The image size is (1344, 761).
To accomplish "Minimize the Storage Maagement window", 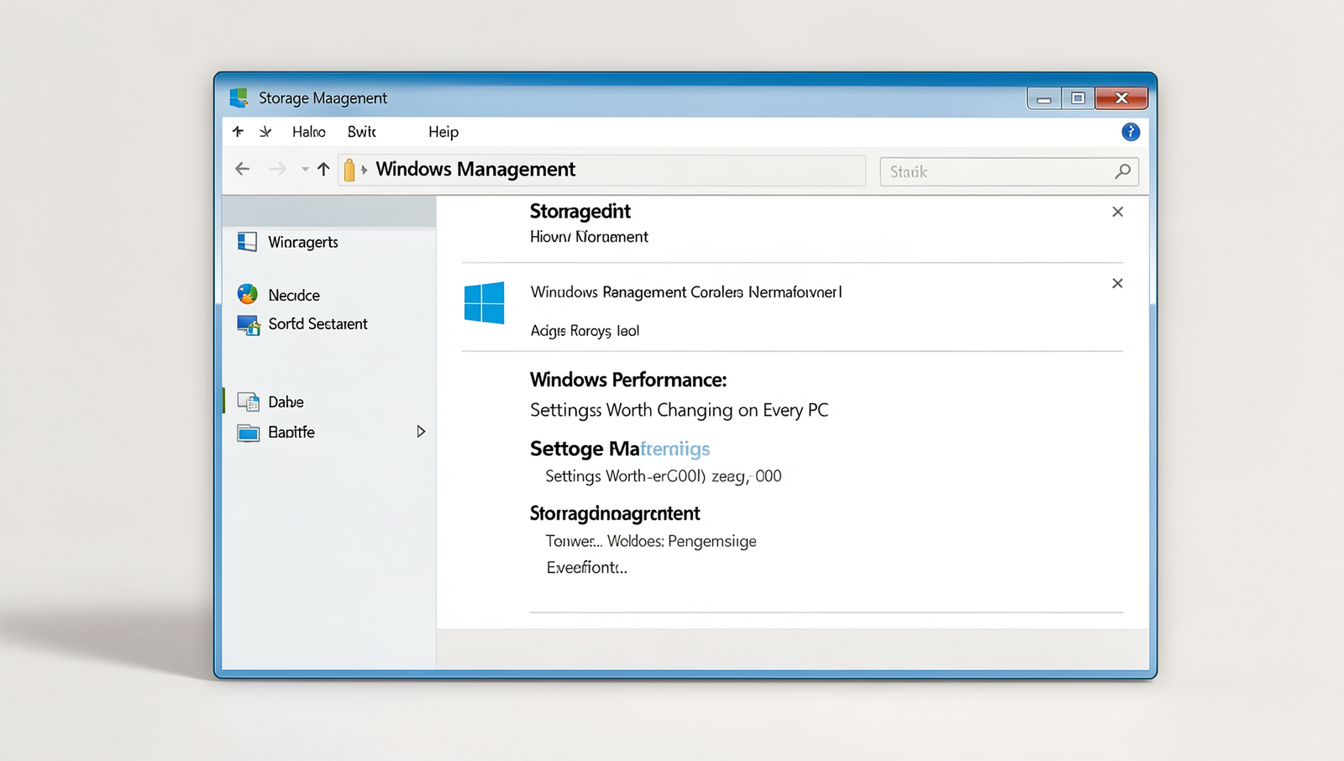I will [x=1044, y=98].
